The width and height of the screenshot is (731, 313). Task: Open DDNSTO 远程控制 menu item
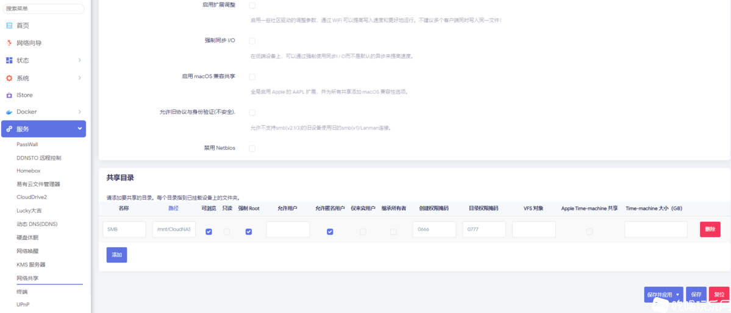point(38,158)
